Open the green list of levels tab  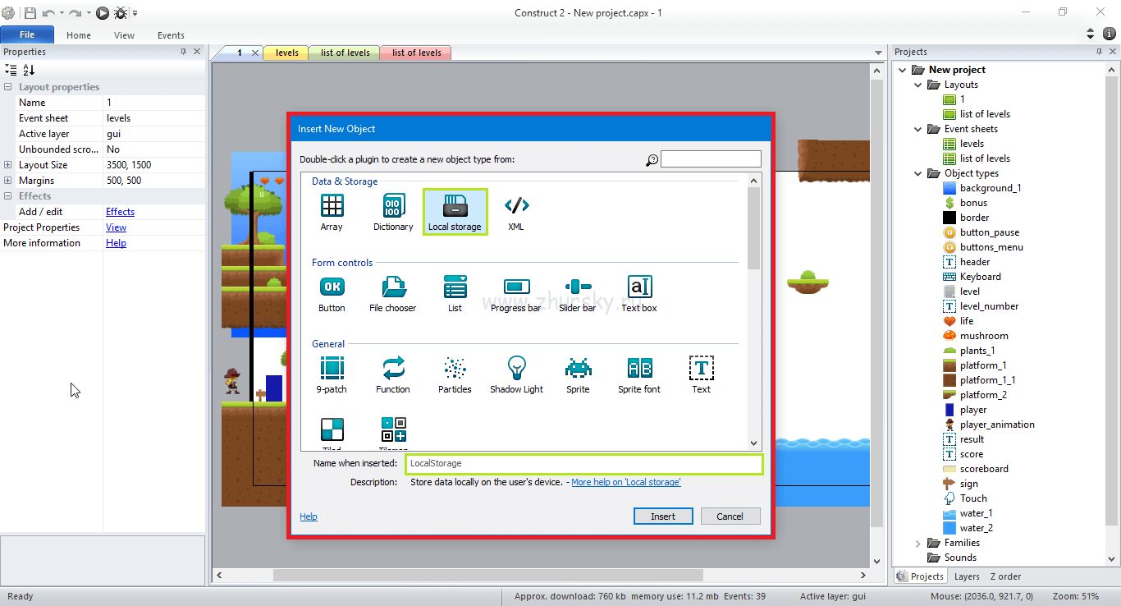(x=345, y=53)
